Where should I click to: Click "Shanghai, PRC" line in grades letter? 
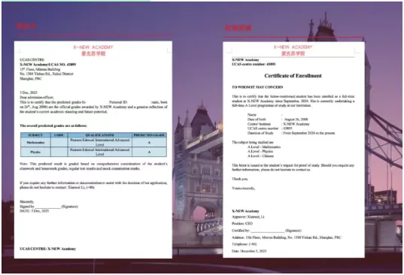[x=31, y=79]
